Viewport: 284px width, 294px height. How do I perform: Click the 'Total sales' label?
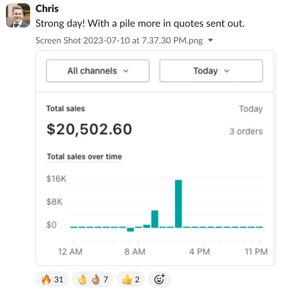pos(65,109)
